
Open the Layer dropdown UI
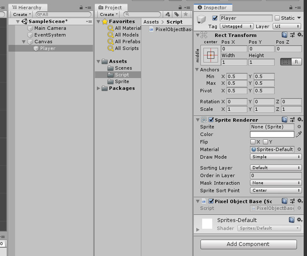[x=286, y=26]
